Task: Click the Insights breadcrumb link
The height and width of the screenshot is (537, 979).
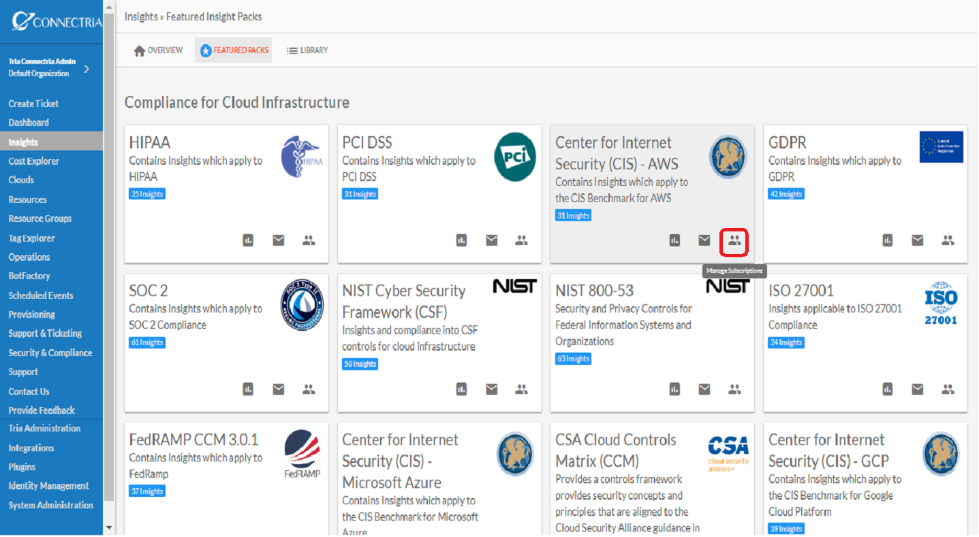Action: [x=141, y=16]
